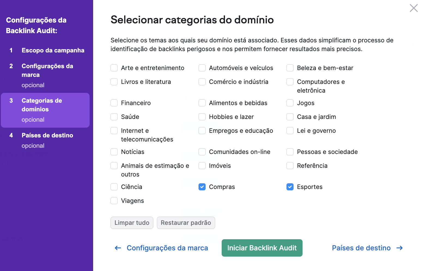Check the Alimentos e bebidas checkbox
This screenshot has width=421, height=271.
[202, 103]
